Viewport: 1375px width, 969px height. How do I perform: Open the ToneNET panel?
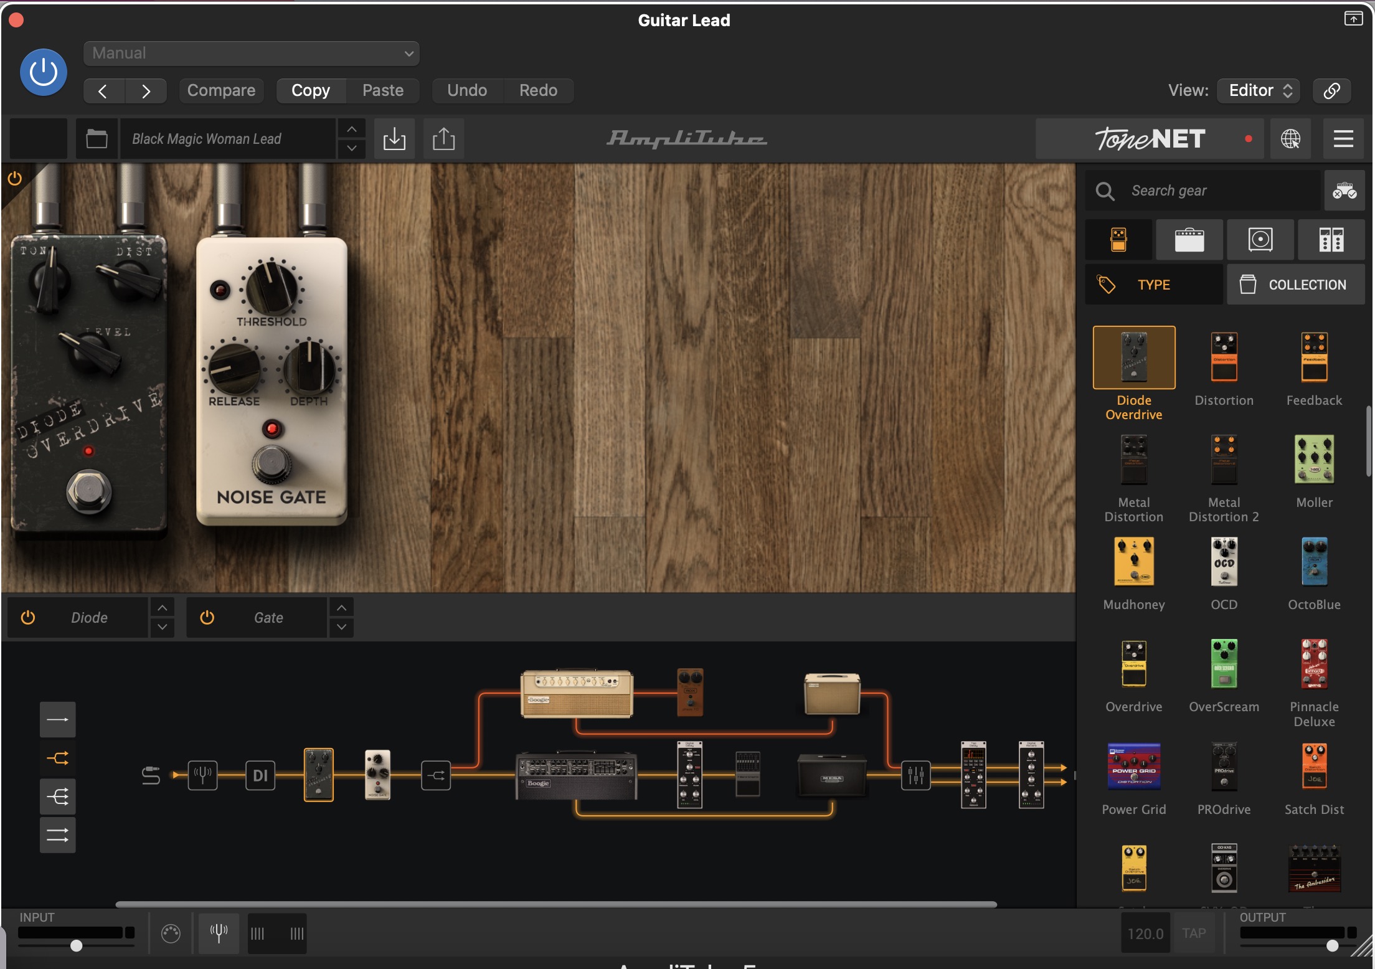pos(1150,138)
